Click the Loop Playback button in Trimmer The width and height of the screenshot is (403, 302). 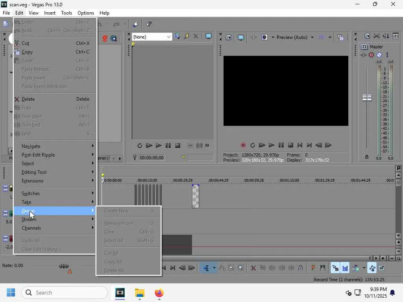tap(140, 145)
